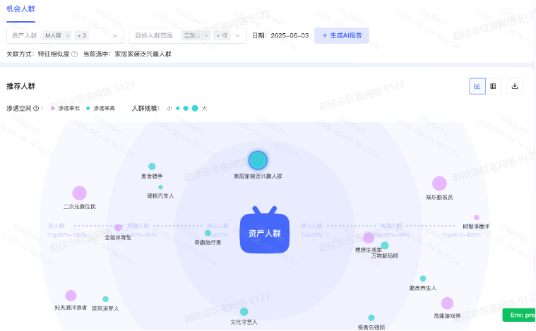This screenshot has width=536, height=331.
Task: Select the 文化守艺人 bubble
Action: click(244, 311)
